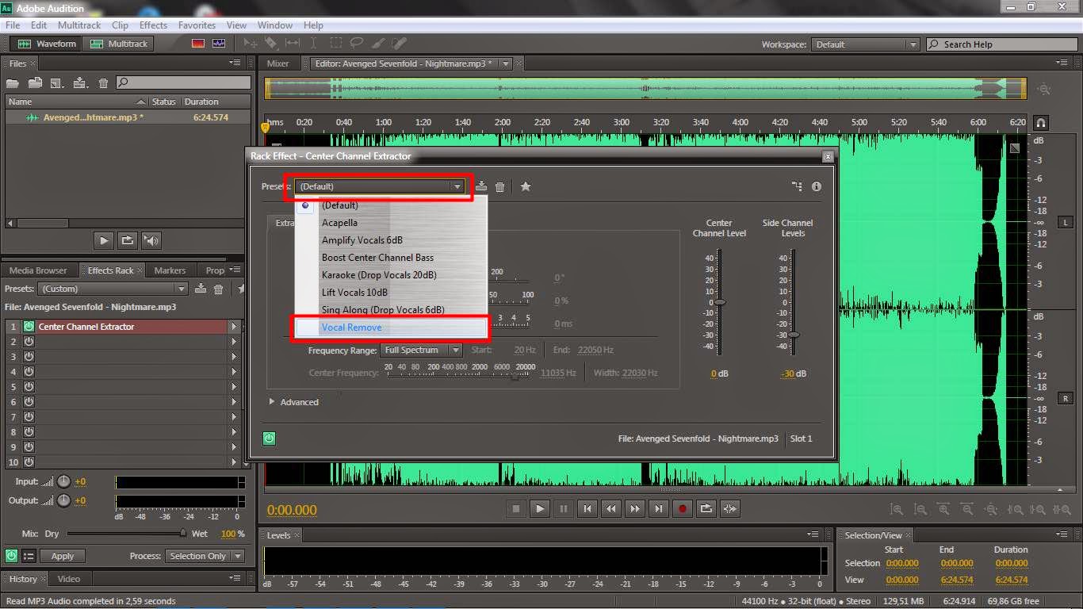The height and width of the screenshot is (609, 1083).
Task: Show Spectral Frequency Display
Action: [x=198, y=44]
